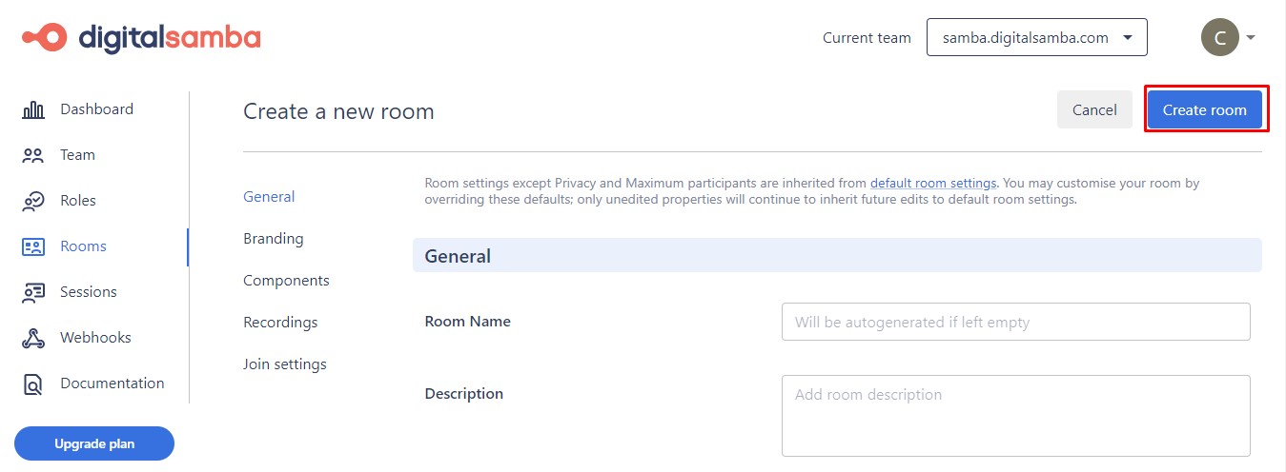The image size is (1286, 472).
Task: Click the Digital Samba logo
Action: 141,37
